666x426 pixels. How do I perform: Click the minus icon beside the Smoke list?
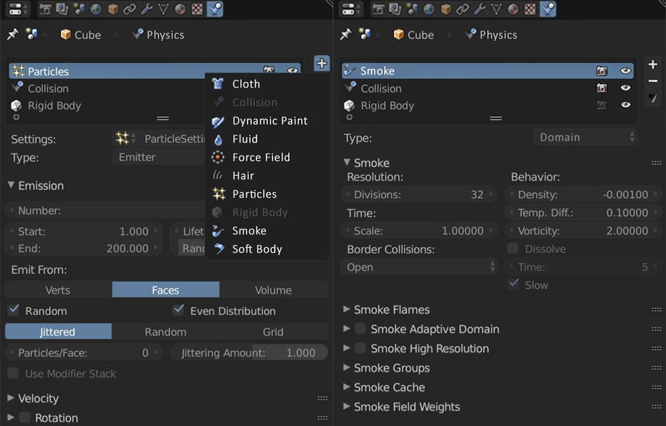pos(653,80)
